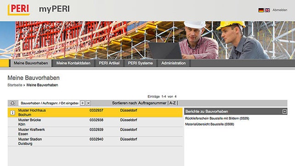Open Rücklieferschein Baustelle mit Bildern report

217,119
